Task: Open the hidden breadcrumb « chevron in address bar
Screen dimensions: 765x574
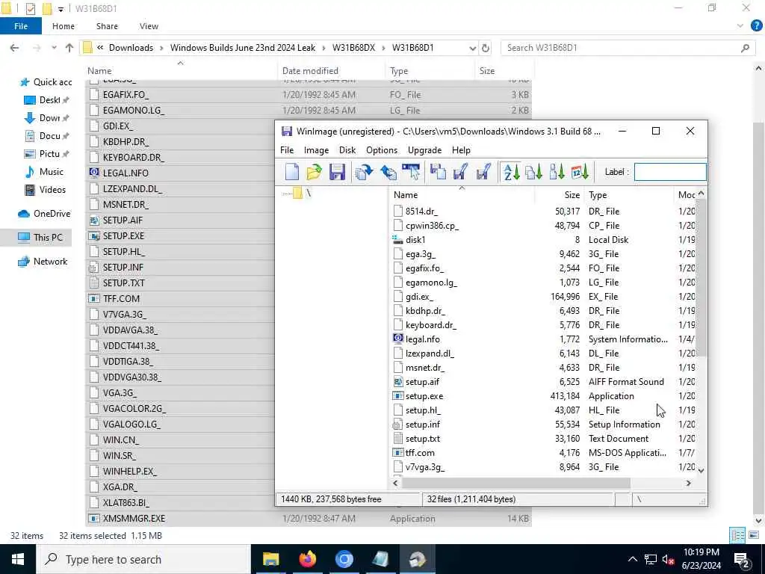Action: point(100,48)
